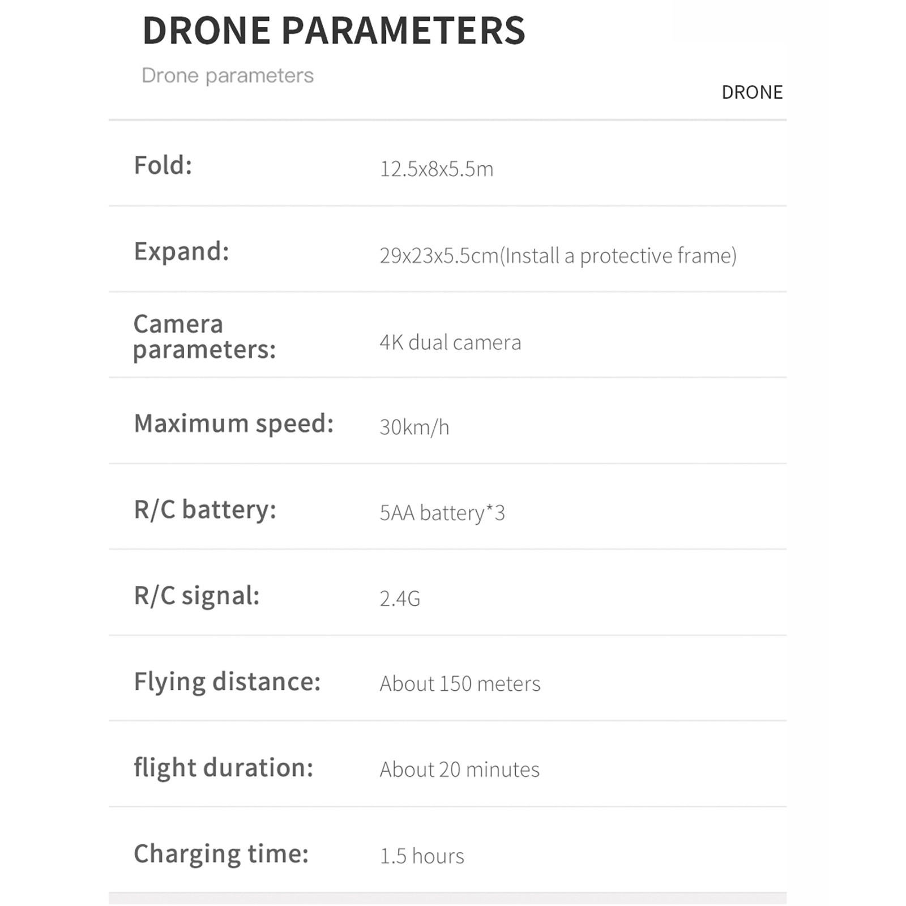Select the R/C battery label
This screenshot has height=906, width=906.
pyautogui.click(x=205, y=510)
